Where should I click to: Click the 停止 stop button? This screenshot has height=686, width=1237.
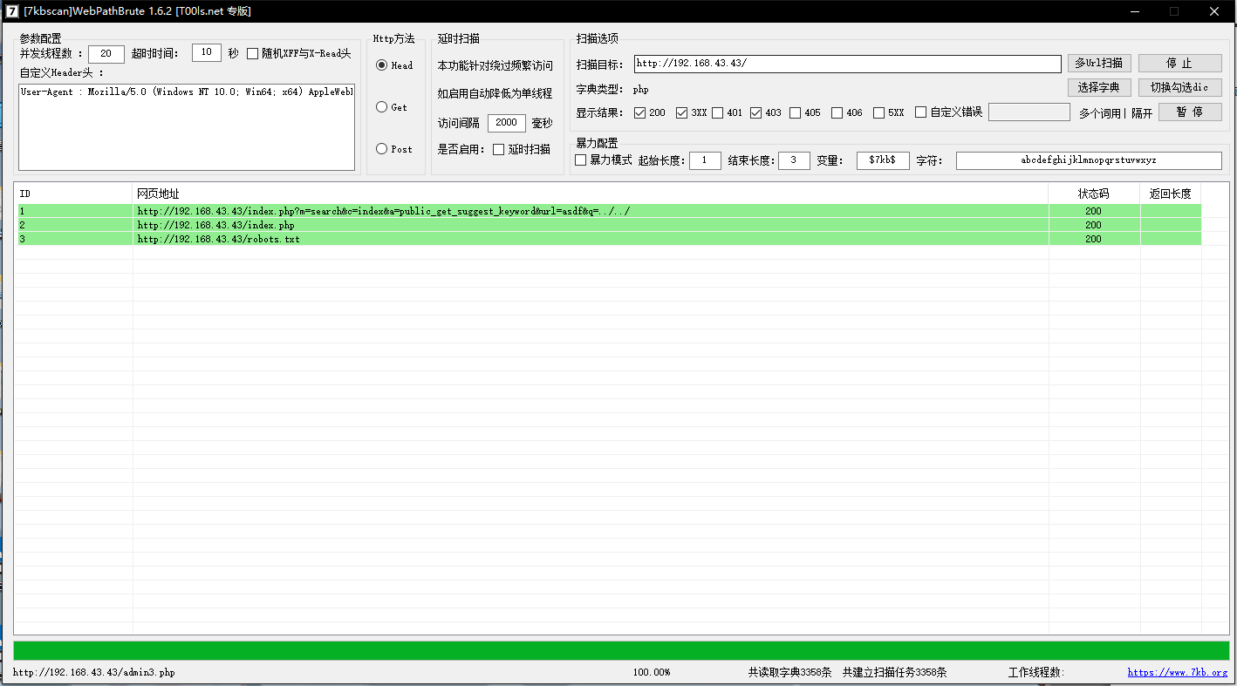1179,63
